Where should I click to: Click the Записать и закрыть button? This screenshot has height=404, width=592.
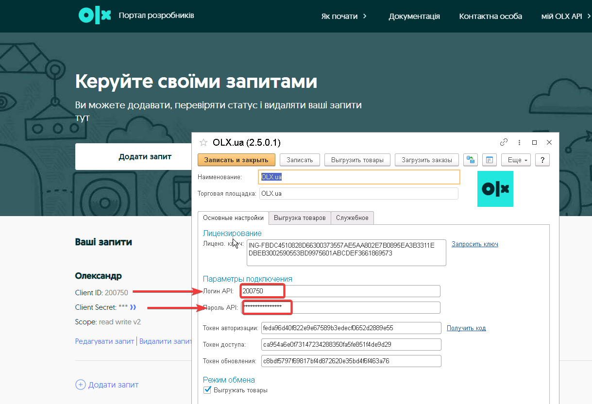237,160
